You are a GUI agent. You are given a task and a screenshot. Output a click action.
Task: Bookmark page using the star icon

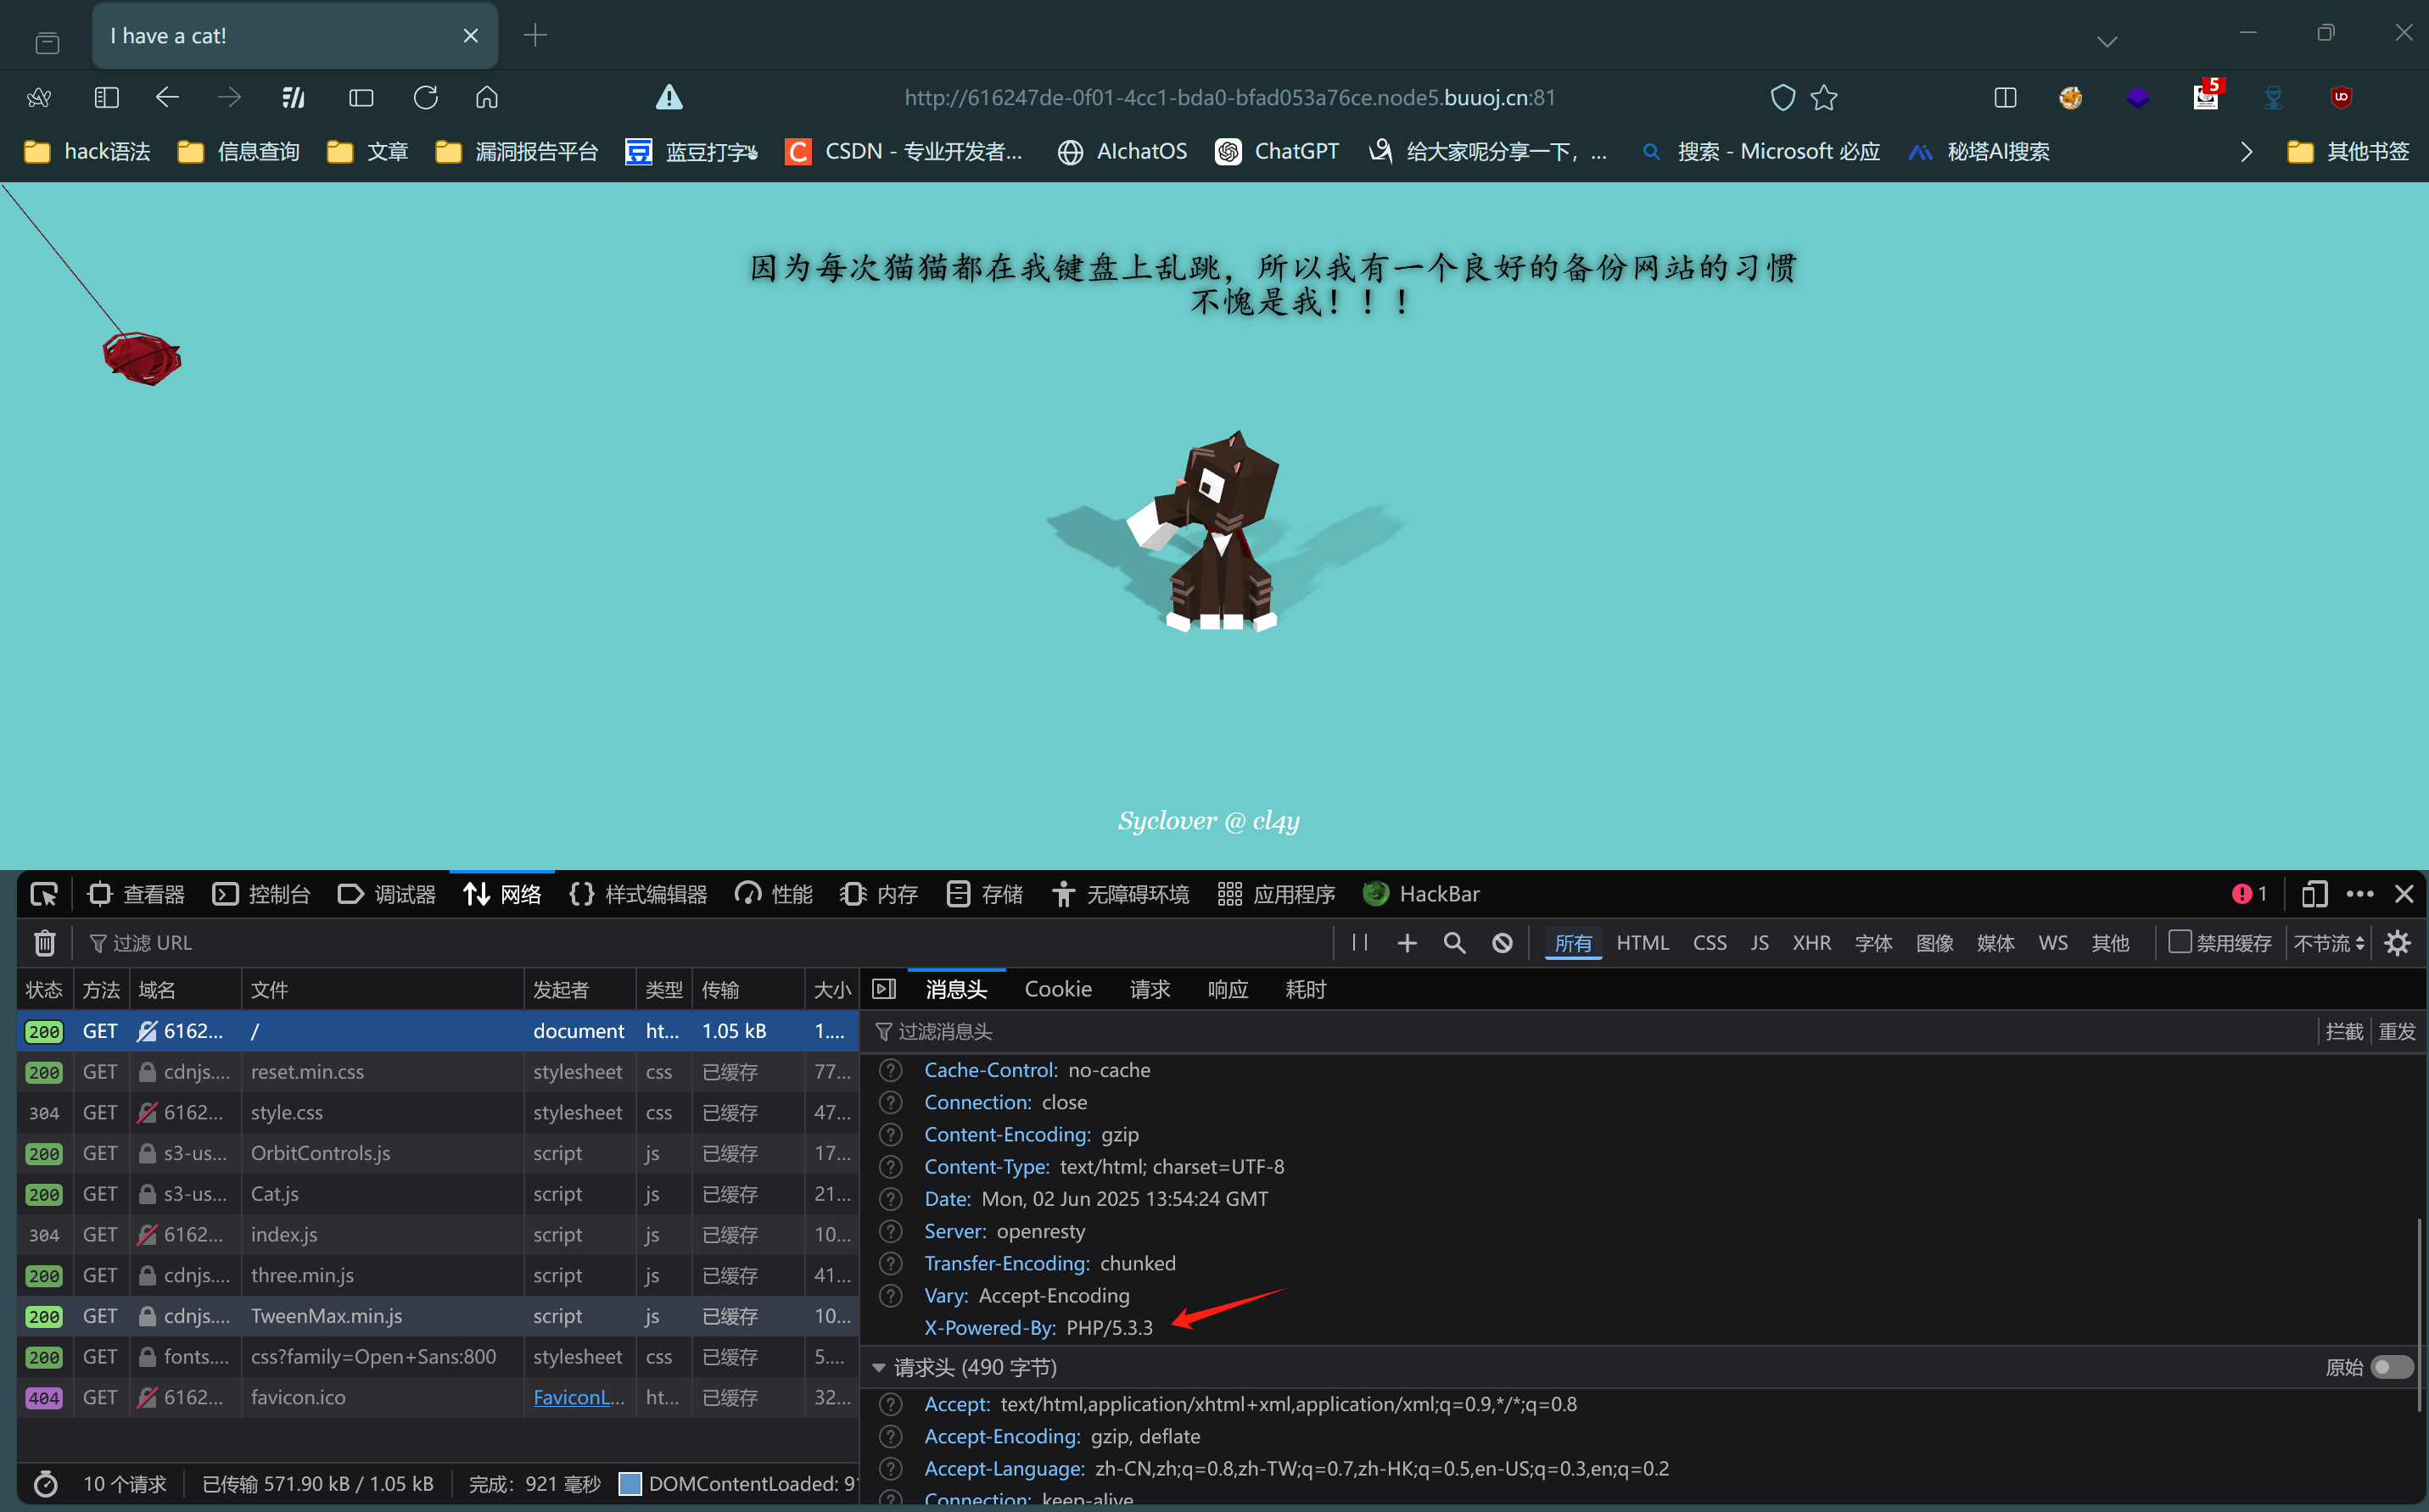coord(1824,97)
